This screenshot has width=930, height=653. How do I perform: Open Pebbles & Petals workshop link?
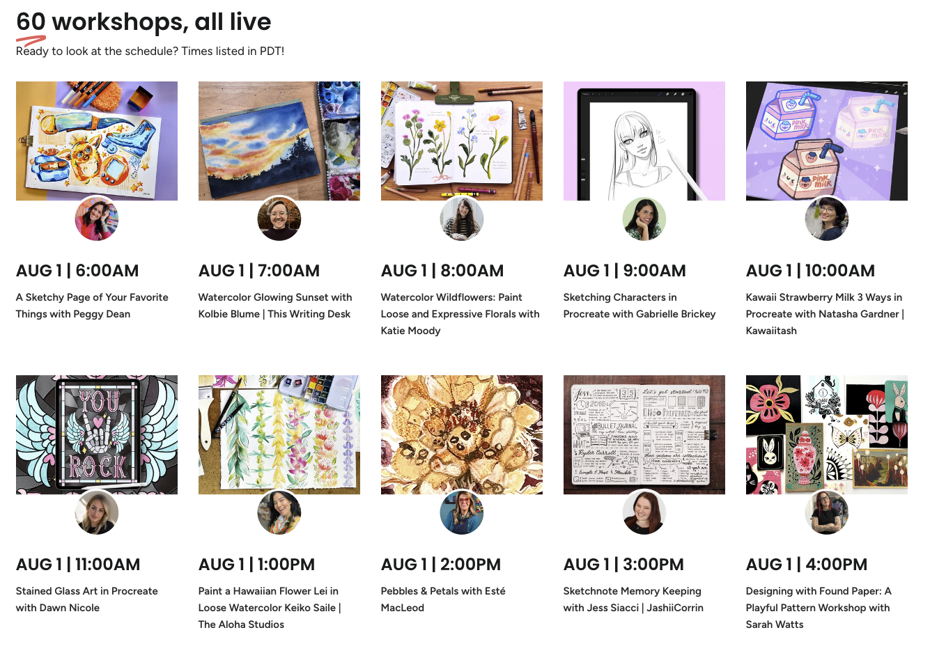coord(443,599)
